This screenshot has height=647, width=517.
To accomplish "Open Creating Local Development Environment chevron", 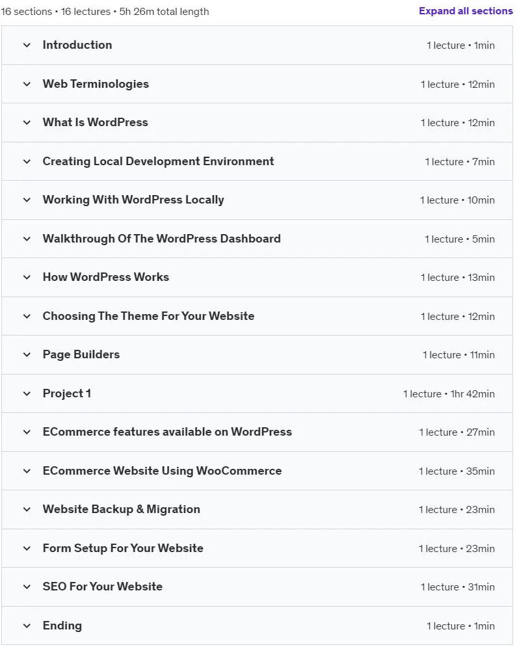I will [x=27, y=161].
